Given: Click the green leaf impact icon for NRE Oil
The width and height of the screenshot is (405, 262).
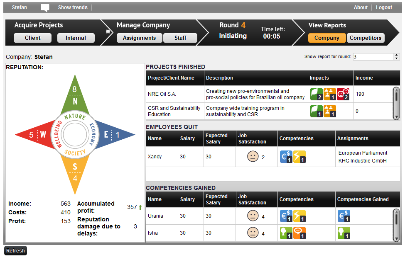Looking at the screenshot, I should (x=316, y=94).
